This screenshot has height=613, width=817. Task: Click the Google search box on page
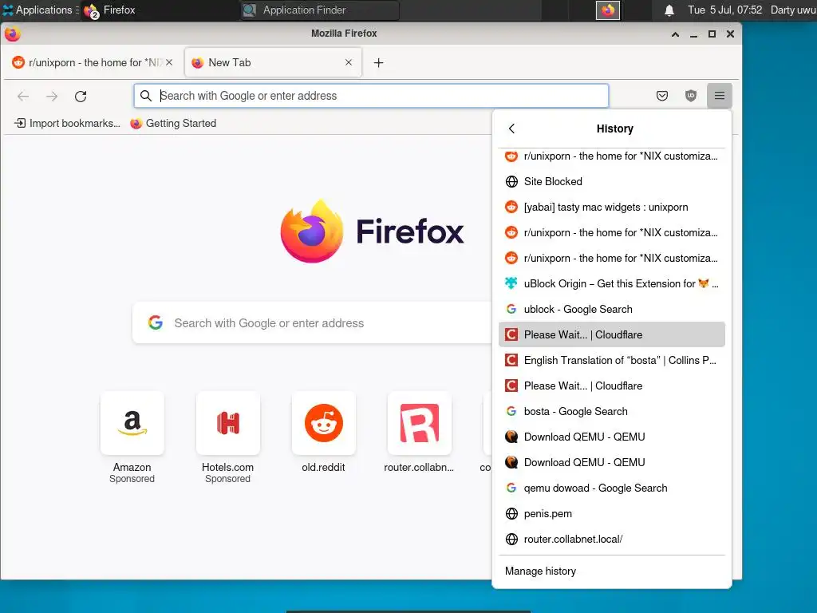coord(313,323)
